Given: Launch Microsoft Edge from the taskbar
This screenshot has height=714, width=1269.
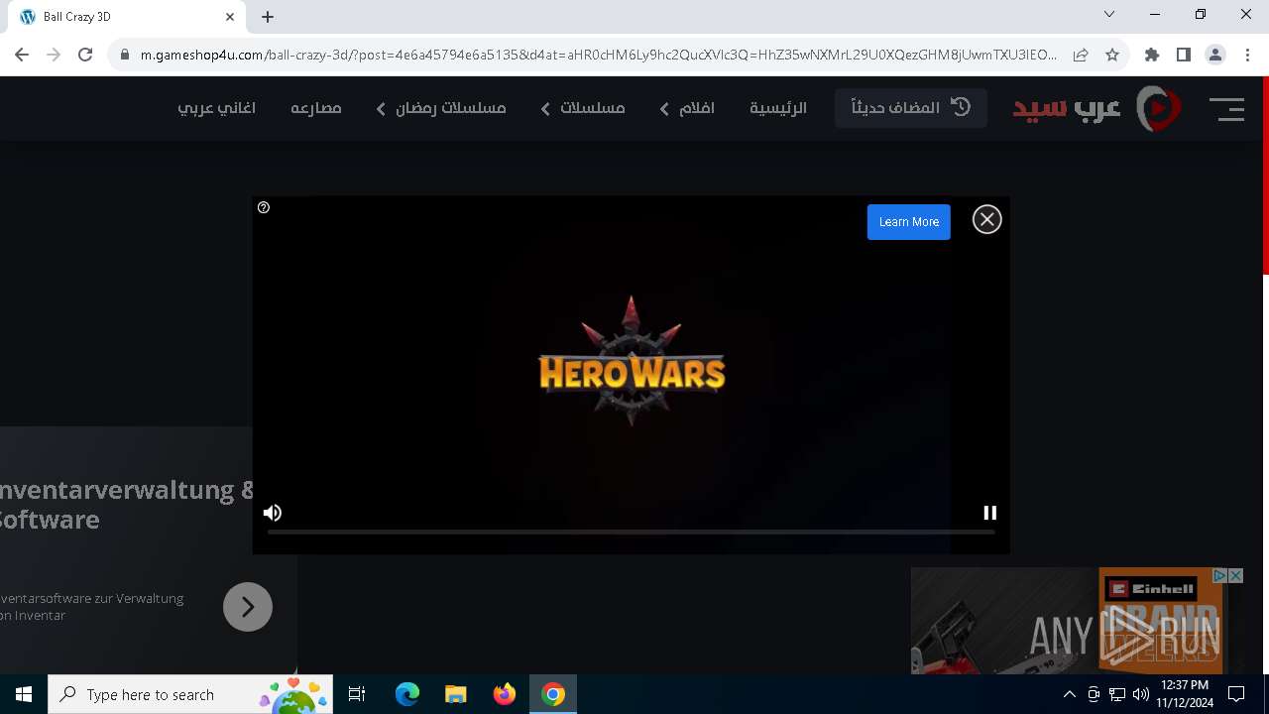Looking at the screenshot, I should pos(407,694).
